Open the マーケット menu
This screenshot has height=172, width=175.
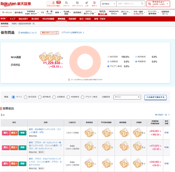(x=7, y=13)
